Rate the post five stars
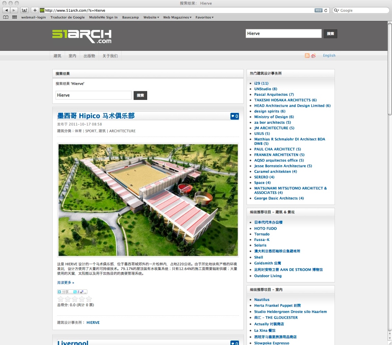392x345 pixels. (x=89, y=299)
